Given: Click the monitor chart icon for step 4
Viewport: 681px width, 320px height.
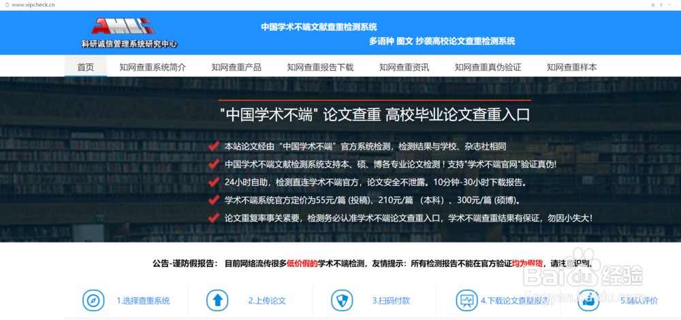Looking at the screenshot, I should [x=467, y=300].
